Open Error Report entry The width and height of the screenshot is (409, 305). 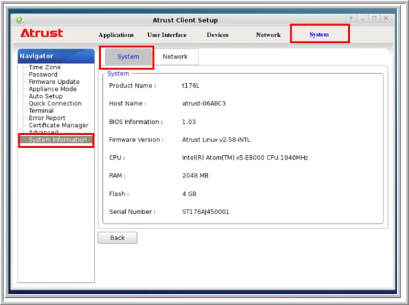[47, 118]
